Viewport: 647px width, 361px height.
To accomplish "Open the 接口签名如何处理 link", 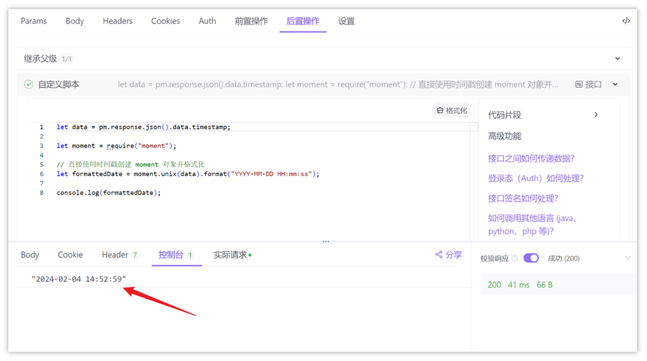I will coord(523,199).
